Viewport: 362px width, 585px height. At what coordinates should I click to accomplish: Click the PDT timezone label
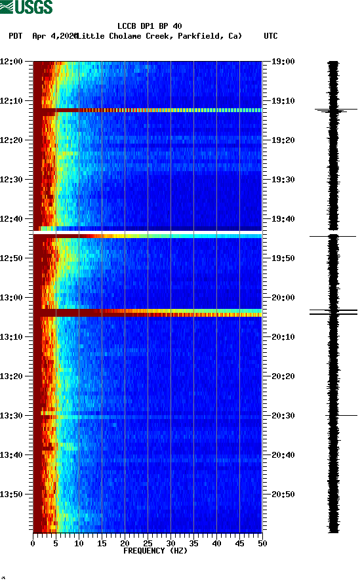16,36
